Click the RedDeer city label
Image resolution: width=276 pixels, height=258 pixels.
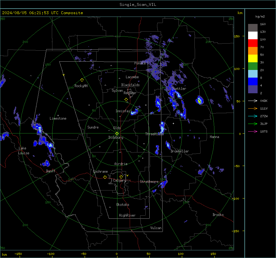tap(130, 93)
